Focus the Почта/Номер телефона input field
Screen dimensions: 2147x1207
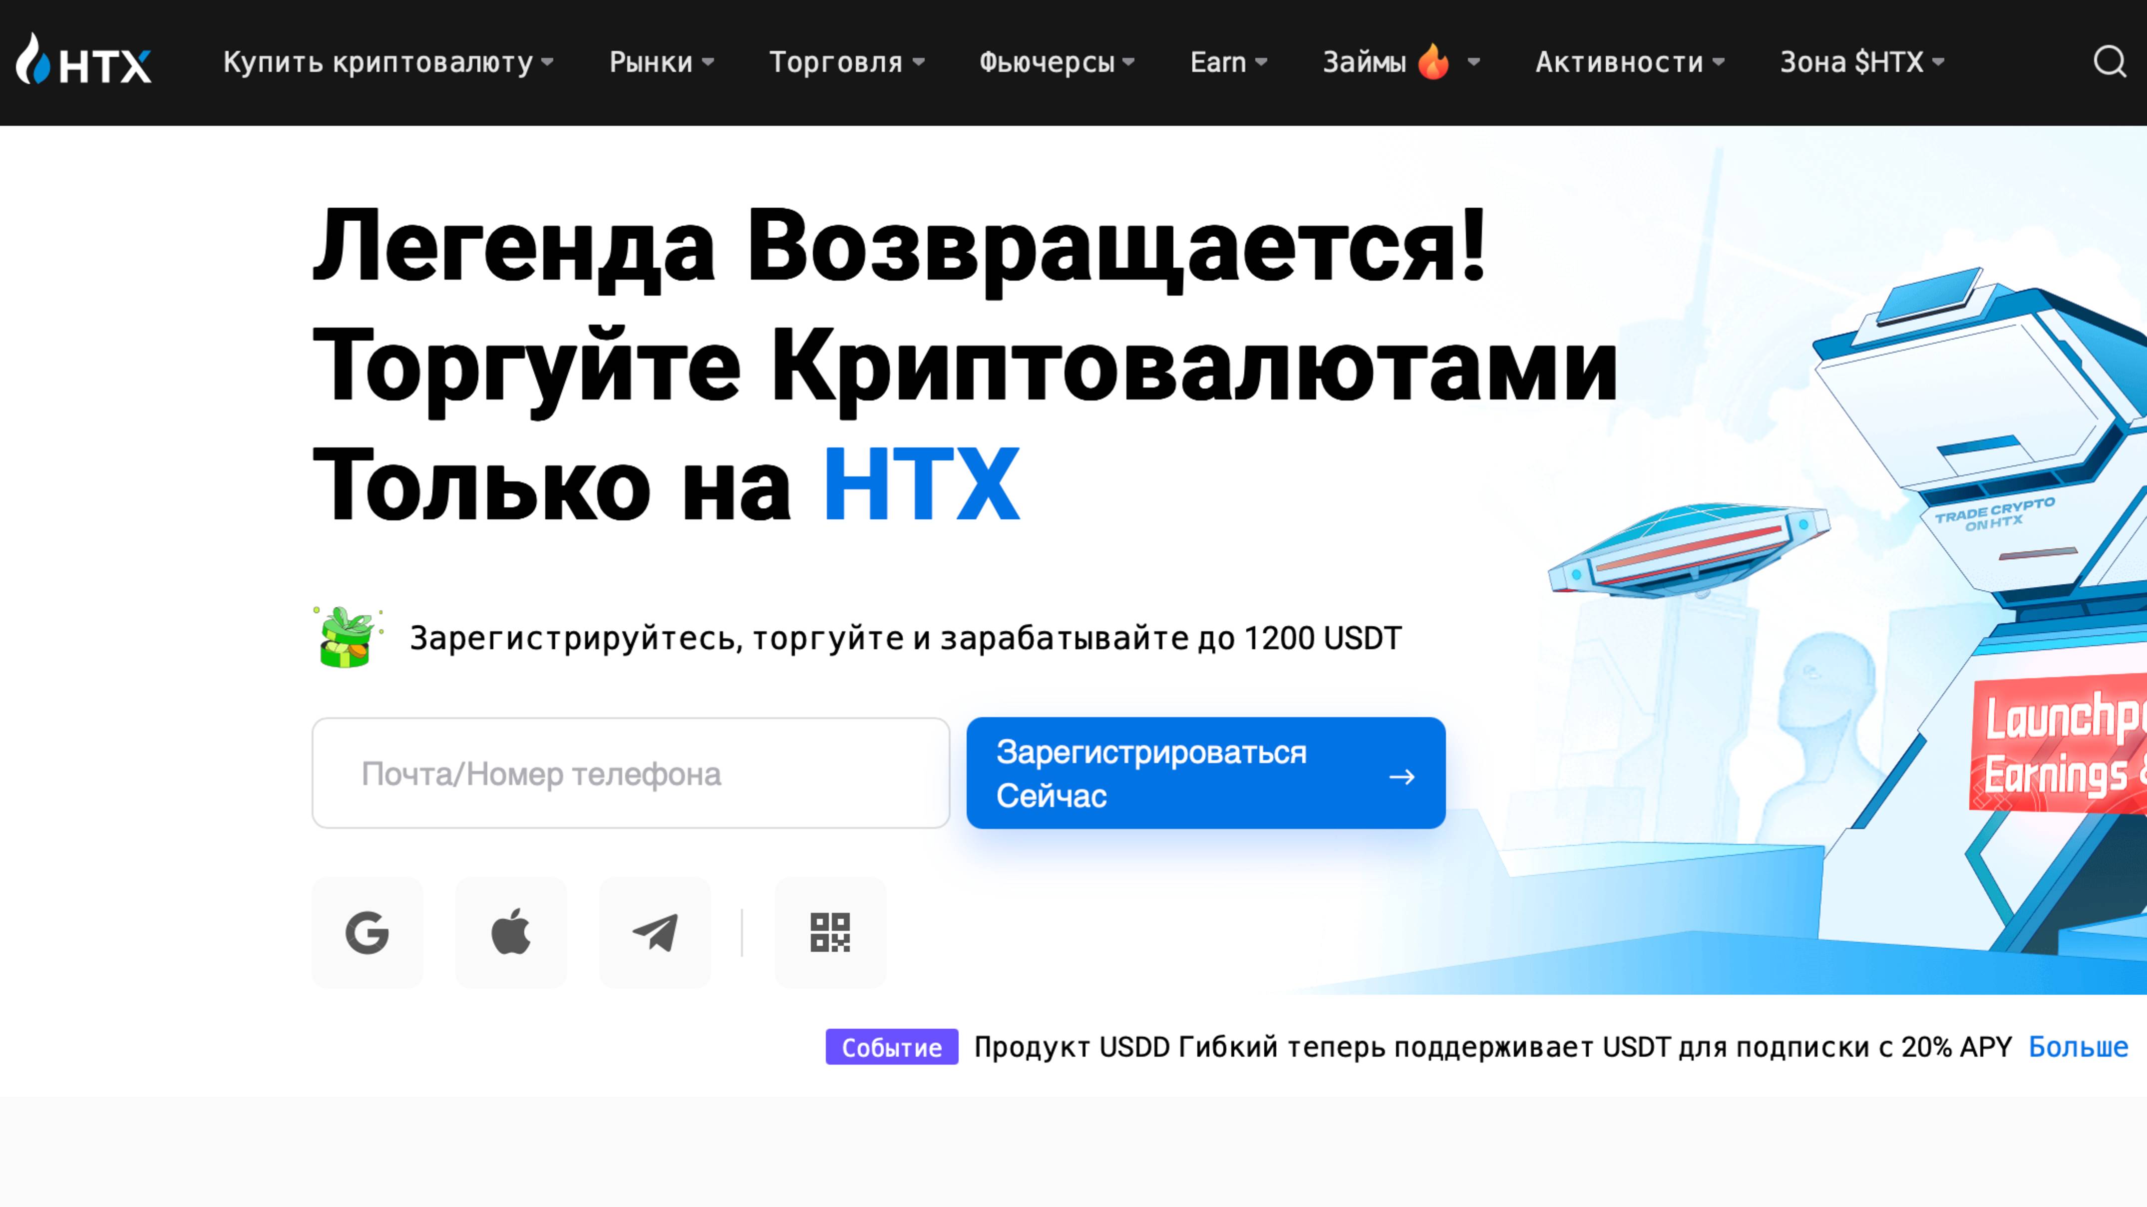pos(631,774)
